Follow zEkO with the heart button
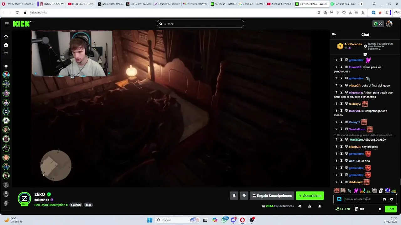 click(x=244, y=196)
